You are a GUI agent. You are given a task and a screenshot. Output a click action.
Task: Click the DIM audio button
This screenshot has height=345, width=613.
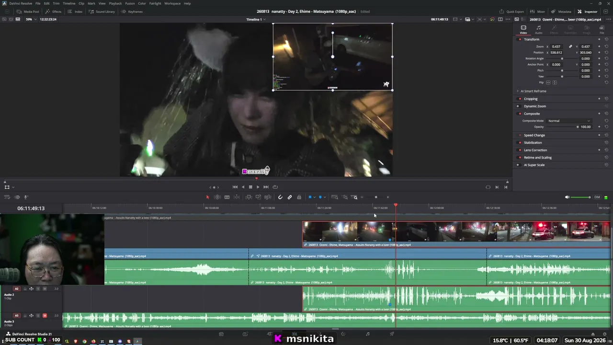[x=597, y=197]
